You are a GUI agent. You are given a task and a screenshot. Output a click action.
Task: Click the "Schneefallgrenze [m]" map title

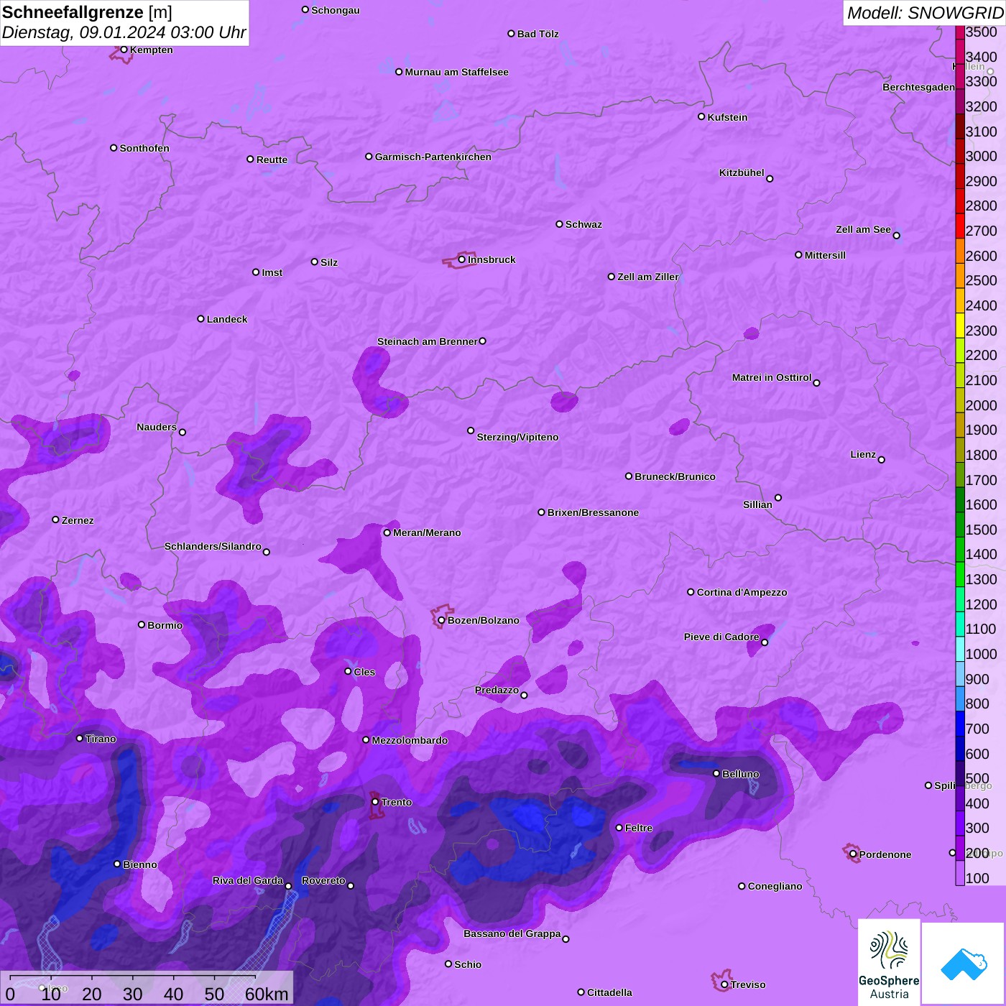[x=87, y=12]
